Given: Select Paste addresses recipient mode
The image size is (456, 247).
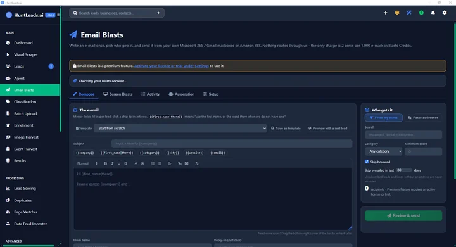Looking at the screenshot, I should pos(423,118).
